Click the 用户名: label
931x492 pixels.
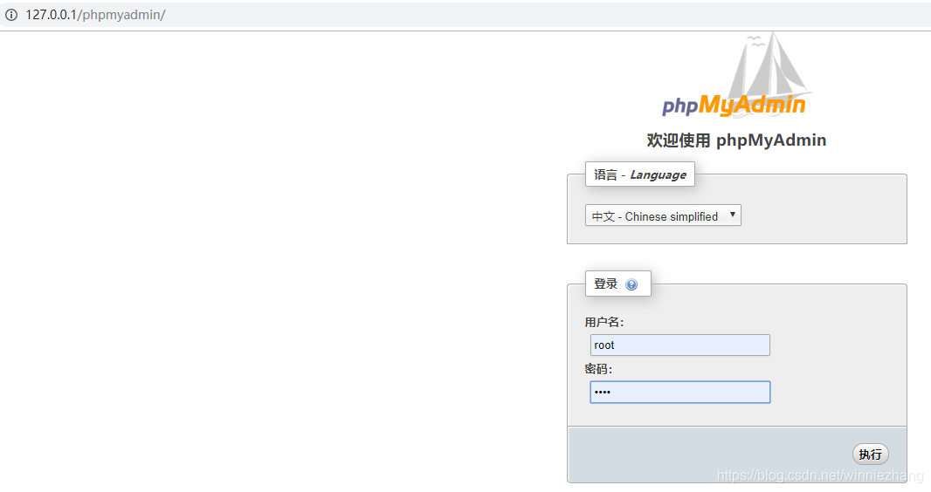click(x=603, y=322)
